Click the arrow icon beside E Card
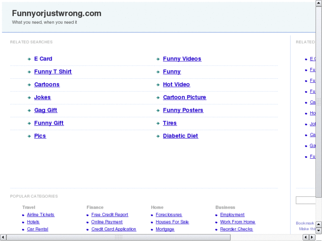 [x=29, y=59]
